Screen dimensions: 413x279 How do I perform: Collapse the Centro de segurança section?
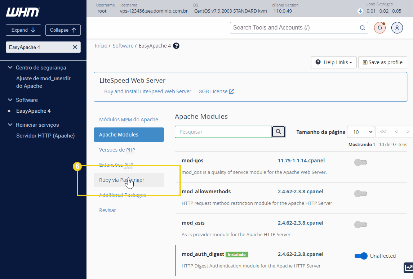click(x=10, y=68)
